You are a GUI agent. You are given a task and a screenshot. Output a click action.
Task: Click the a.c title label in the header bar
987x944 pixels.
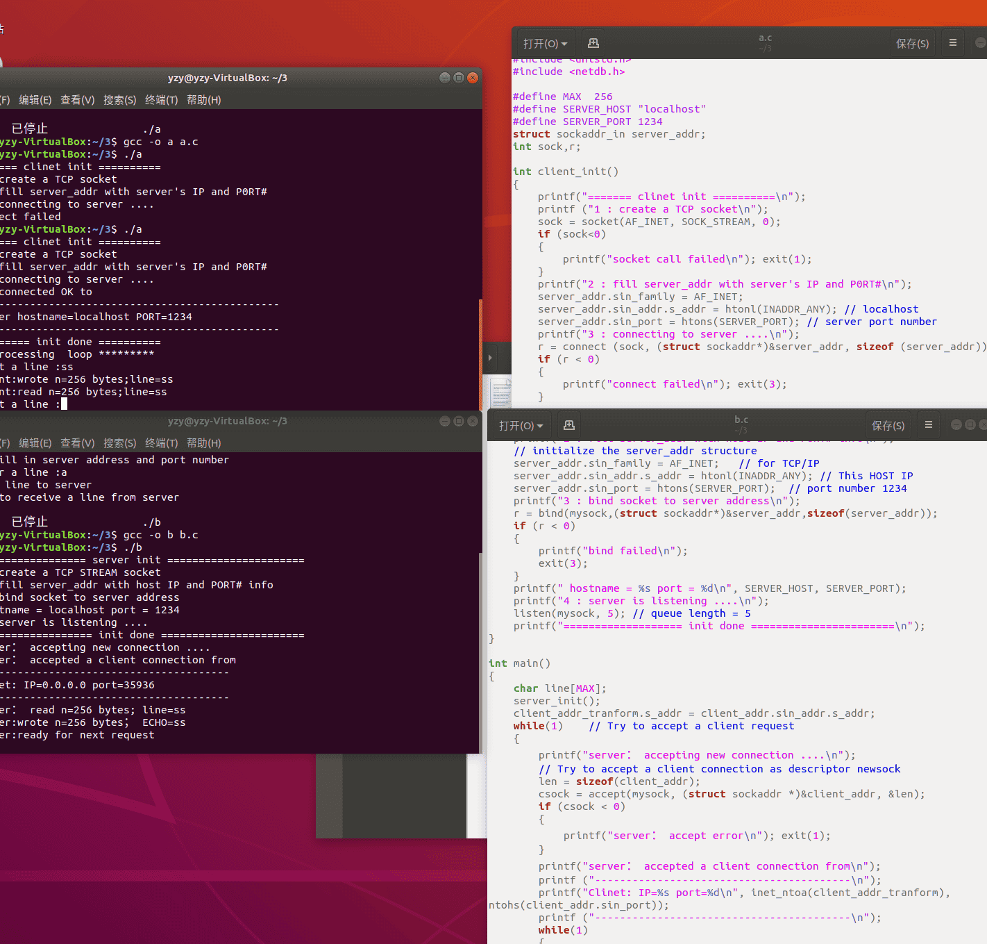coord(765,38)
